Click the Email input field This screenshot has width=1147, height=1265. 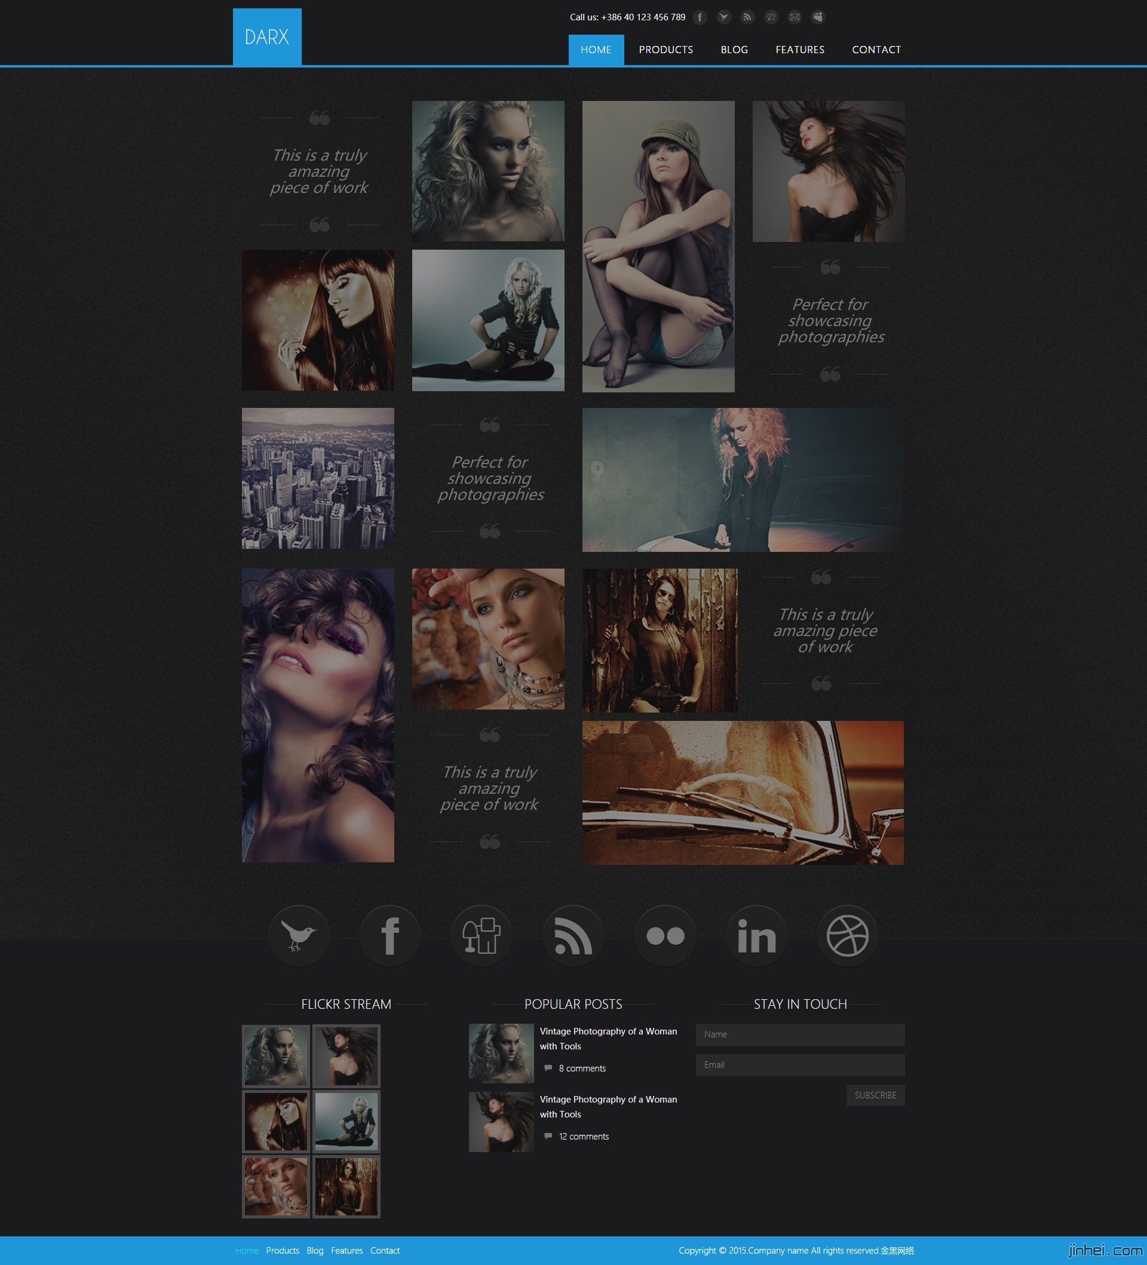[800, 1063]
